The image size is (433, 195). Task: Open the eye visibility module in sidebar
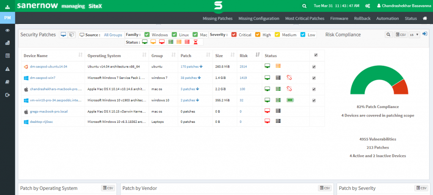pyautogui.click(x=8, y=30)
